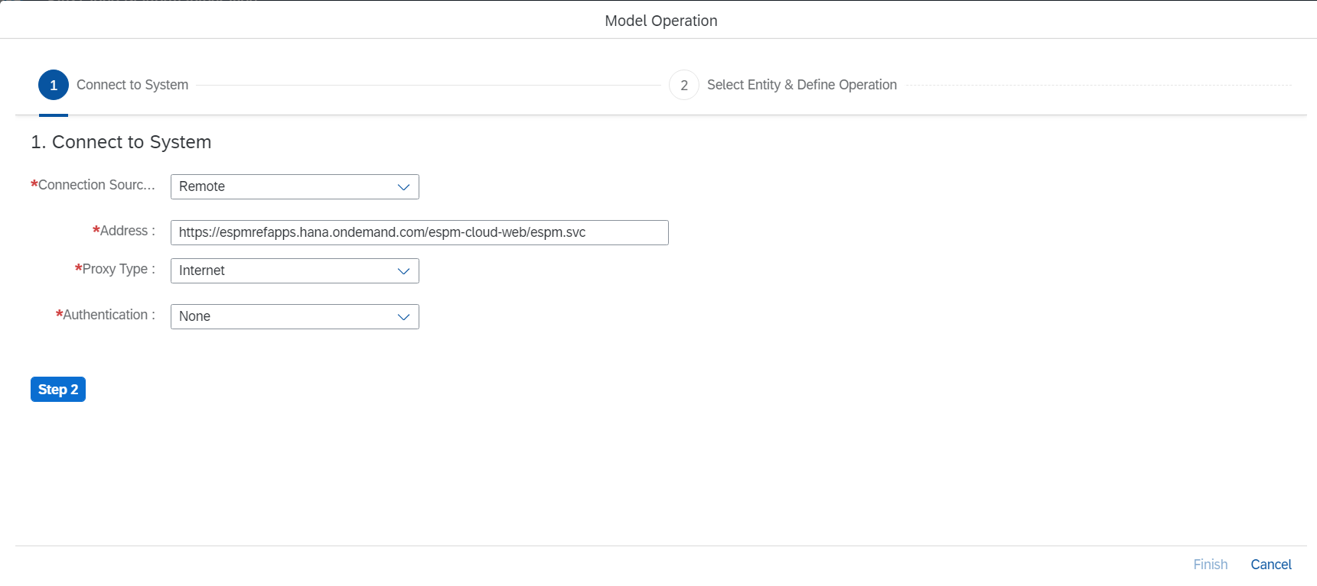Click the '1. Connect to System' section heading

[x=121, y=142]
